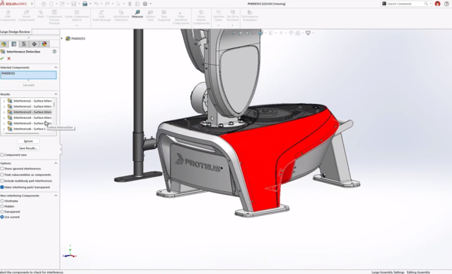Click Set All to Resolved button

pyautogui.click(x=232, y=16)
